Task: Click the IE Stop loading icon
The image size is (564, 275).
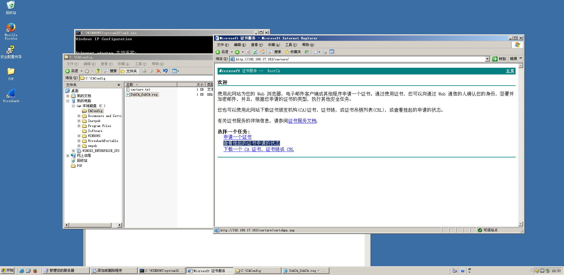Action: [248, 52]
